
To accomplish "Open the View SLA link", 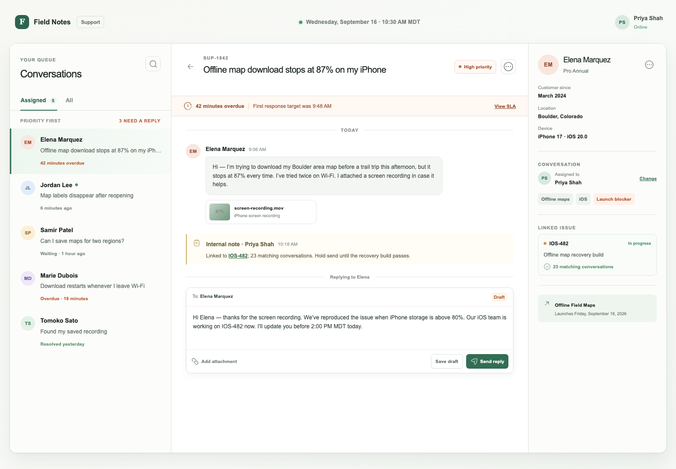I will pos(505,106).
